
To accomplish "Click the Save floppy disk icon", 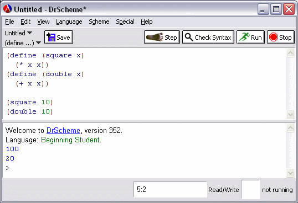I will (51, 38).
